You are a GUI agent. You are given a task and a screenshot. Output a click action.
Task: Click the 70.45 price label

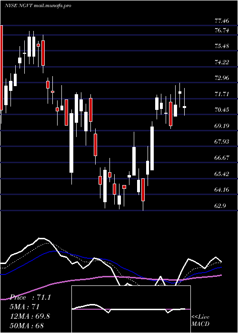222,110
